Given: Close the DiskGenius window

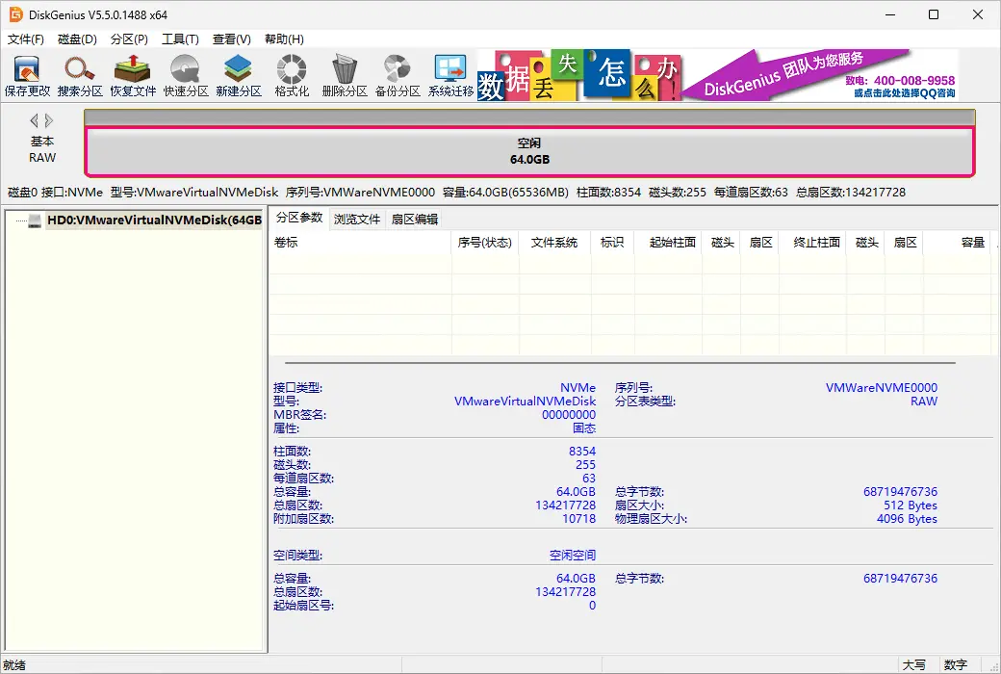Looking at the screenshot, I should 977,14.
